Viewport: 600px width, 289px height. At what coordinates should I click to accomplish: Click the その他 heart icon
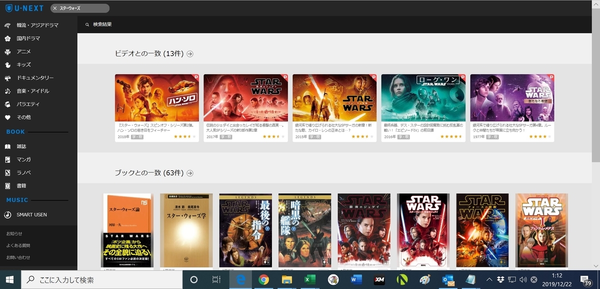(x=7, y=117)
